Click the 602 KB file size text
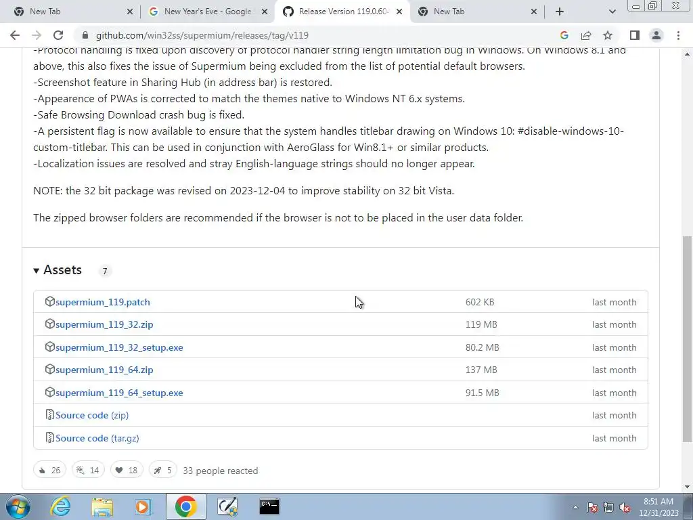The image size is (693, 520). pos(480,302)
